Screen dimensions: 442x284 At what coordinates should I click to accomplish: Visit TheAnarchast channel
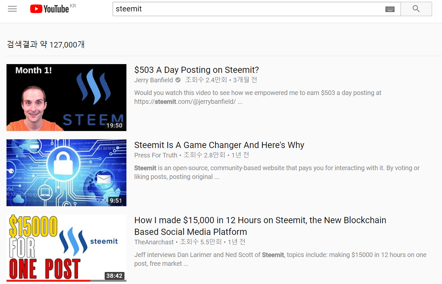tap(154, 242)
